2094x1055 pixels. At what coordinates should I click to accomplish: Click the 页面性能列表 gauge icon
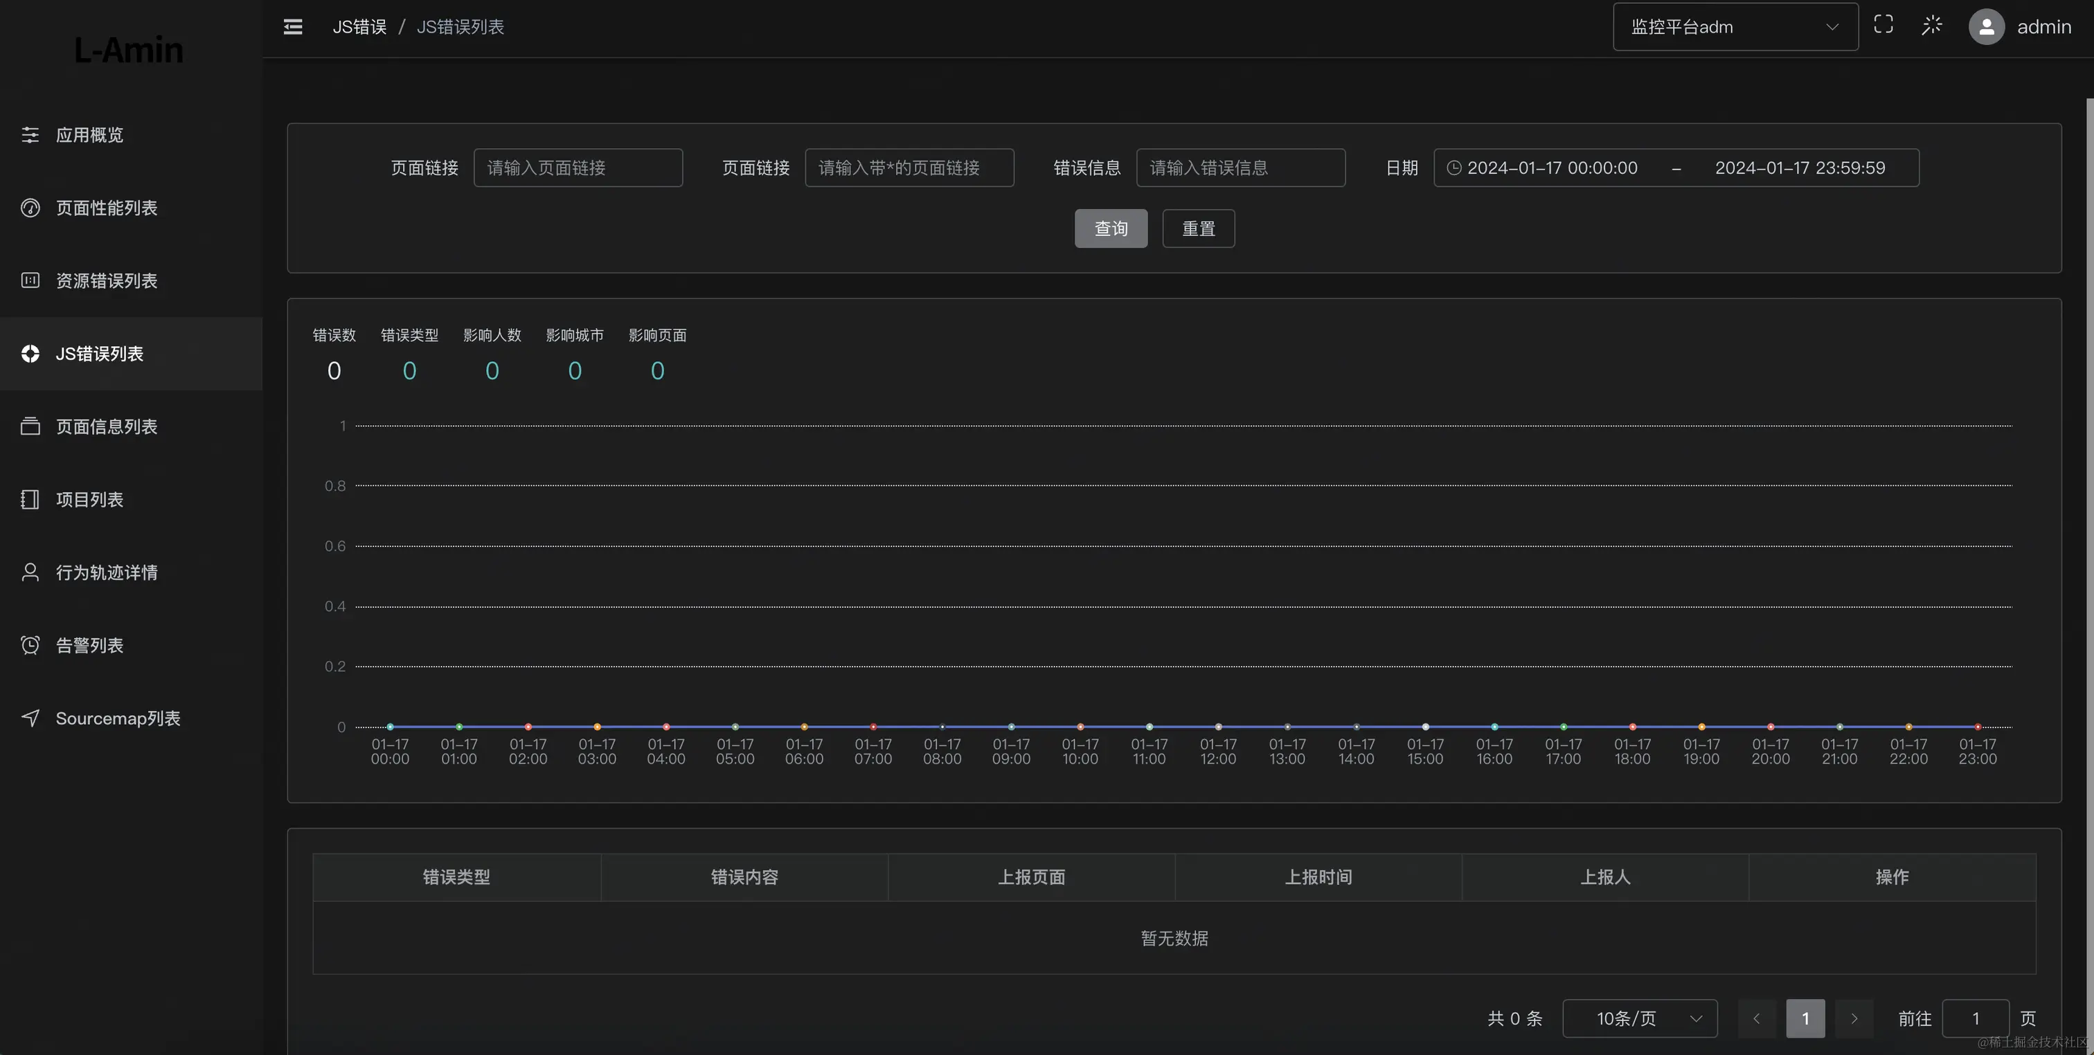click(x=30, y=208)
